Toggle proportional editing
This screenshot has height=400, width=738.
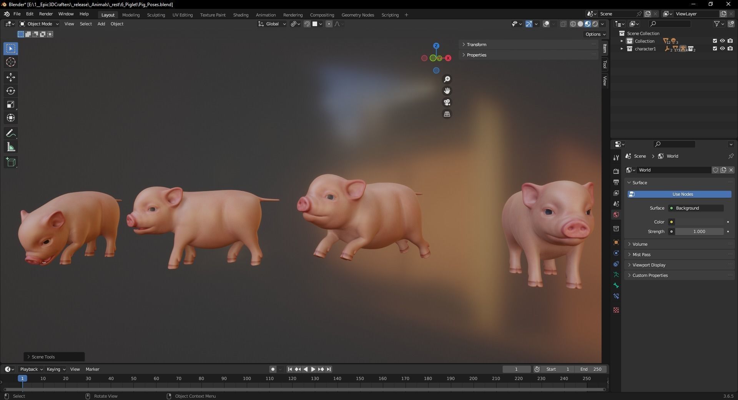click(x=329, y=24)
